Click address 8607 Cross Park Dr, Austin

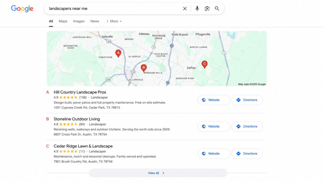[80, 134]
